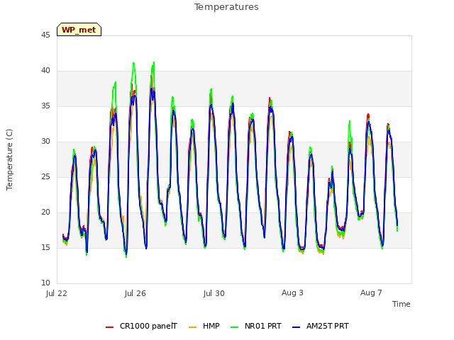Click the Aug 3 x-axis label

[292, 293]
